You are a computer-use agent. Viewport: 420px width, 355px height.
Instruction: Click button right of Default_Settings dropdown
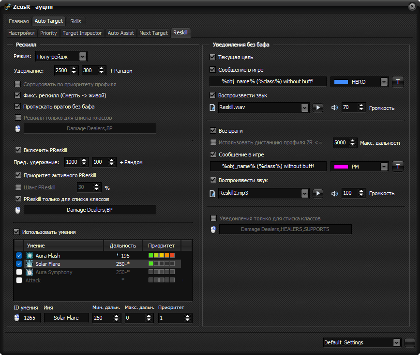[410, 342]
